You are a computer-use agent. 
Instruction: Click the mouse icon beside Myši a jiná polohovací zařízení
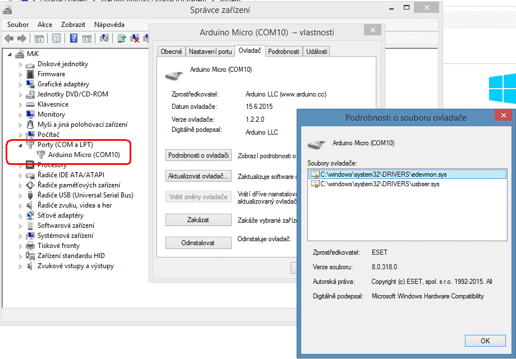pyautogui.click(x=30, y=125)
